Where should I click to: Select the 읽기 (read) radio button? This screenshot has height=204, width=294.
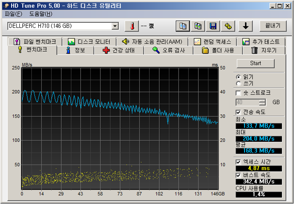[x=239, y=77]
